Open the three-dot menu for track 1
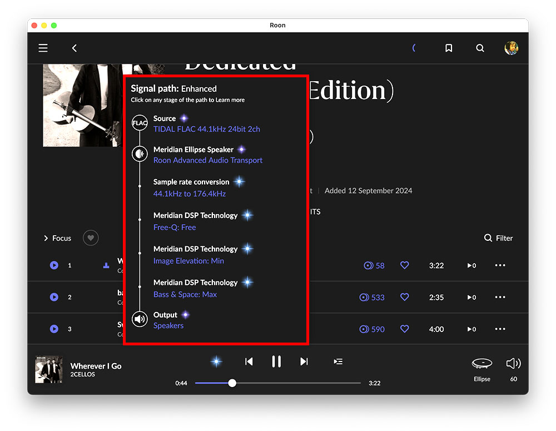556x431 pixels. point(500,266)
